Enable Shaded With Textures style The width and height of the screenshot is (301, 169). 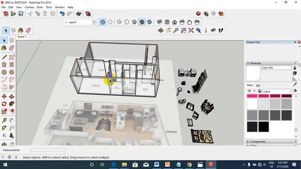pyautogui.click(x=142, y=22)
